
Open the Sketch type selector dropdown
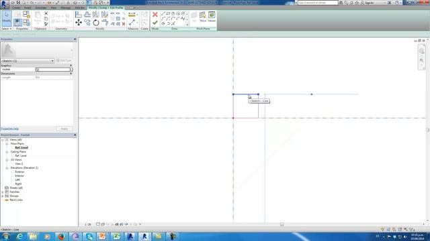click(27, 61)
